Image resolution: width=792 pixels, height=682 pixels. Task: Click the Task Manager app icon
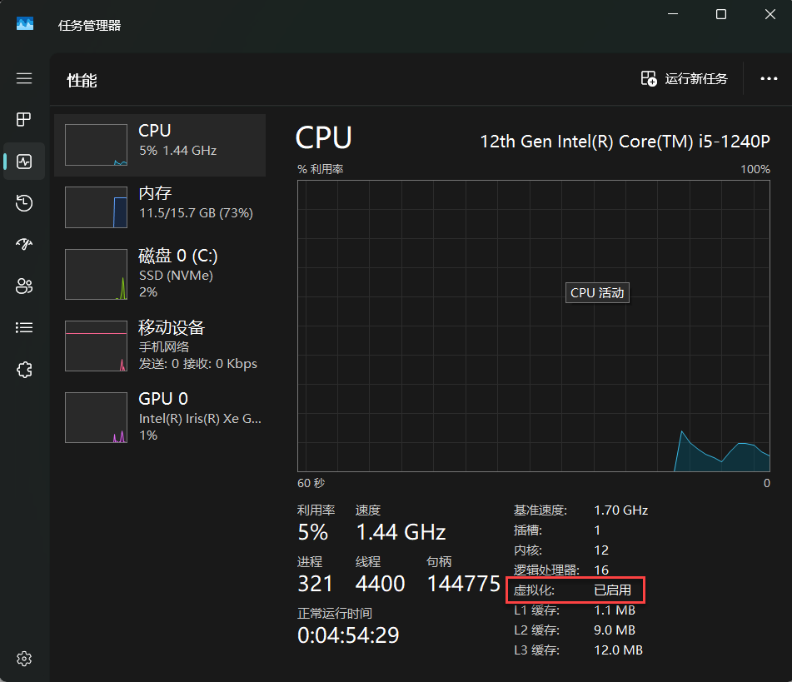[x=25, y=23]
